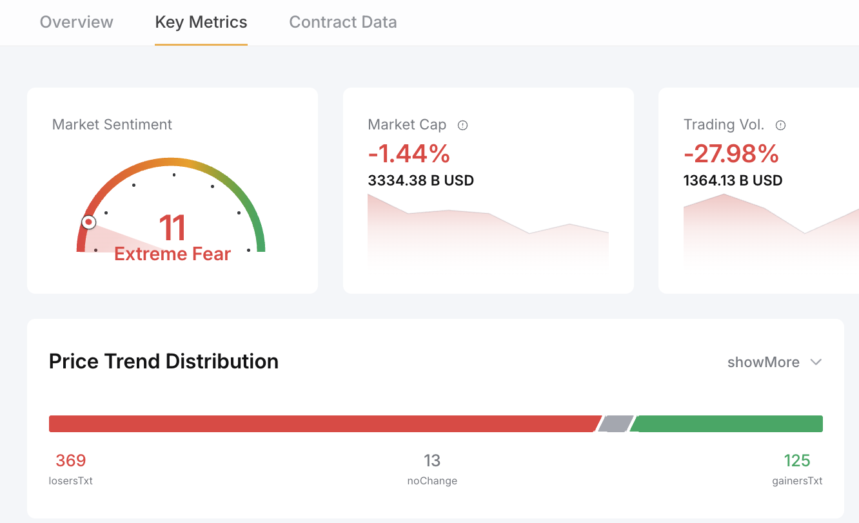
Task: Click the Market Cap area chart
Action: 488,231
